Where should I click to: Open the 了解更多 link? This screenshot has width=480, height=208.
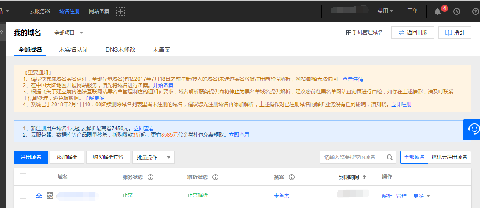click(94, 98)
